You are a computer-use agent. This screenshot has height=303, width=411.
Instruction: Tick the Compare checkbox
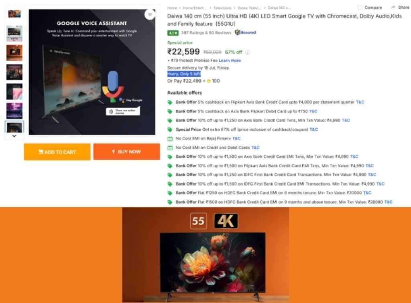click(x=360, y=8)
